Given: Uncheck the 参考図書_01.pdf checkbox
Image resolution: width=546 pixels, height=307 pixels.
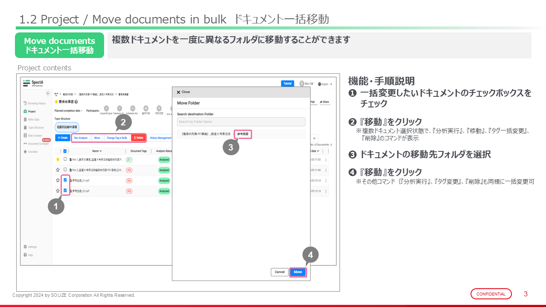Looking at the screenshot, I should (x=65, y=180).
